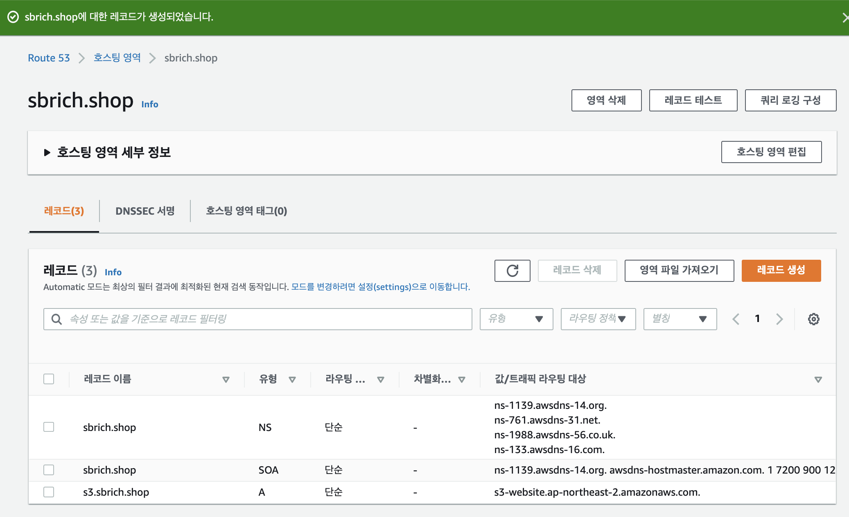Check the sbrich.shop SOA record checkbox

click(49, 469)
